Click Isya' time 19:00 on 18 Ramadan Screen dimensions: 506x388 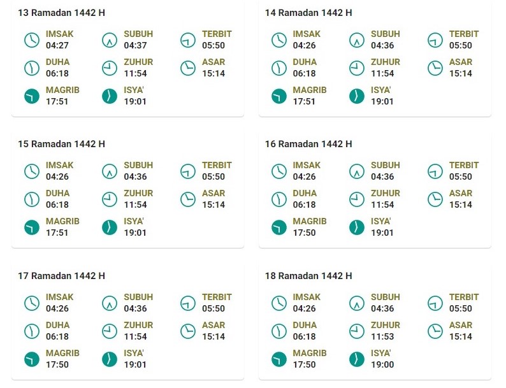(x=382, y=364)
